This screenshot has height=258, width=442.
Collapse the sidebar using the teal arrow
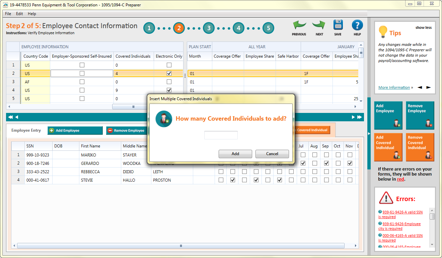[x=369, y=133]
